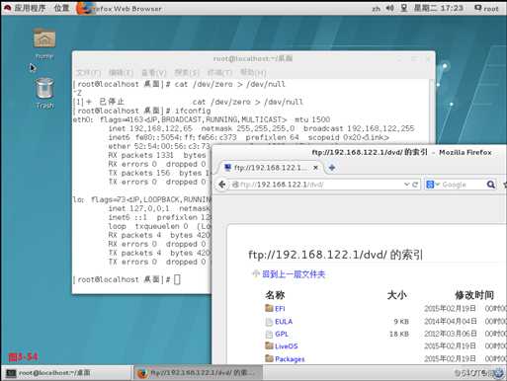
Task: Click the Packages folder icon
Action: pyautogui.click(x=269, y=358)
